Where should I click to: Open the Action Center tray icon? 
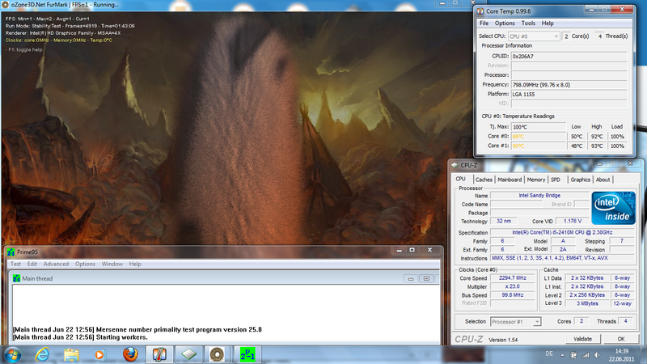(x=573, y=355)
